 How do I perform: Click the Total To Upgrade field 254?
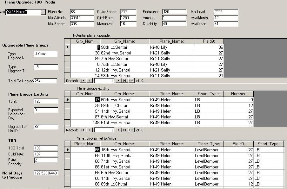45,81
